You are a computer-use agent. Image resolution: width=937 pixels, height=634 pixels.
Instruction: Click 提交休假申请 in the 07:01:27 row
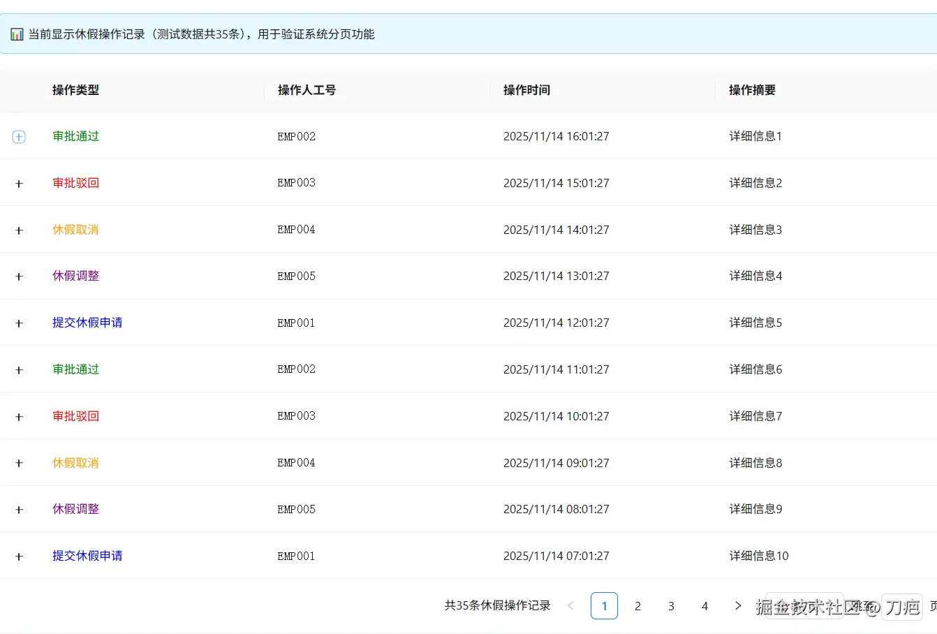point(87,556)
